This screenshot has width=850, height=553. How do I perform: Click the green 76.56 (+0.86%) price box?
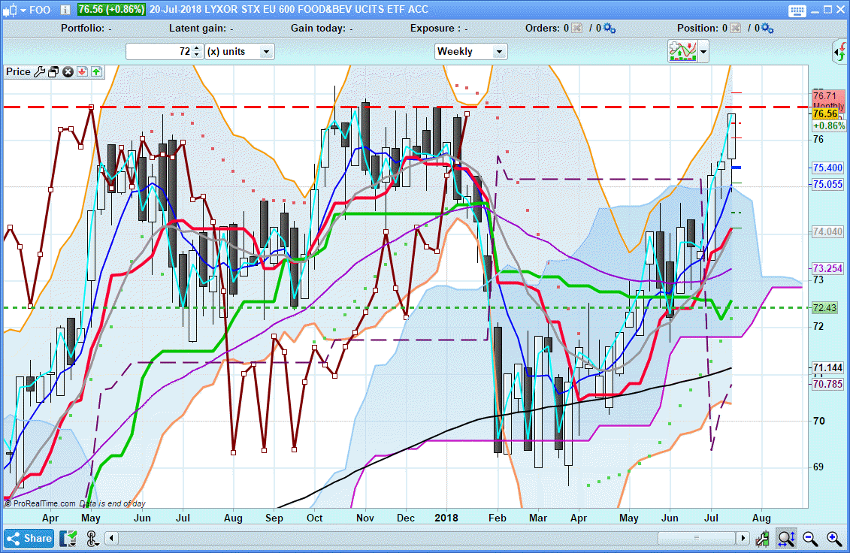(111, 10)
